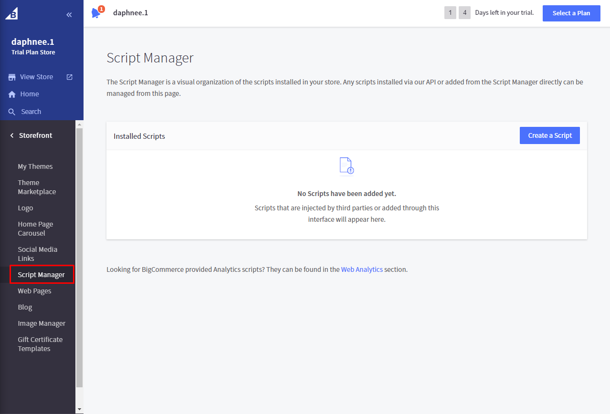Open Web Pages menu item
The image size is (610, 414).
[34, 291]
